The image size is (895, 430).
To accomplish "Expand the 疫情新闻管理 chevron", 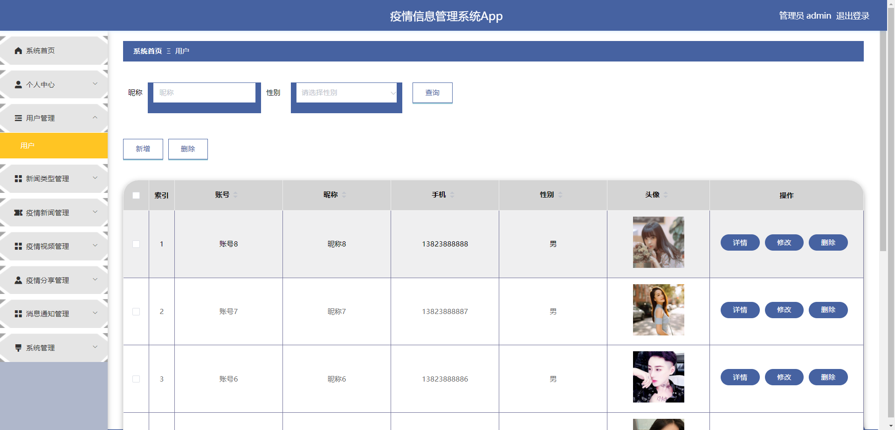I will (x=95, y=212).
